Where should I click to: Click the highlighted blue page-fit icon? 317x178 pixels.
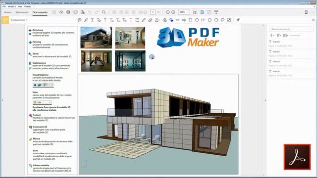point(202,12)
